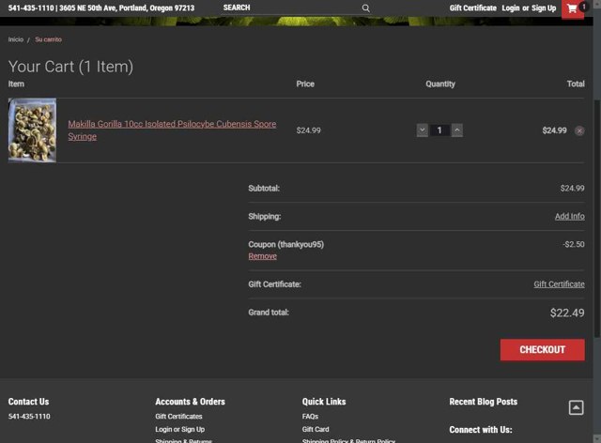This screenshot has width=601, height=443.
Task: Open Makilla Gorilla spore syringe product link
Action: pyautogui.click(x=172, y=130)
